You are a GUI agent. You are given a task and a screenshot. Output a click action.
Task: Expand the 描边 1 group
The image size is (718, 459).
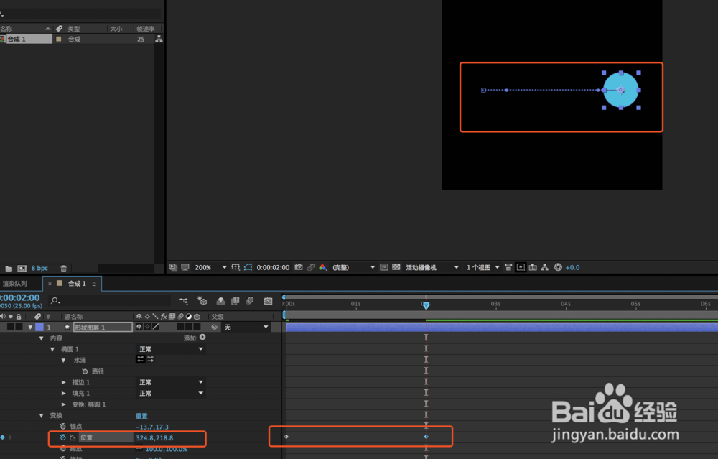point(63,382)
